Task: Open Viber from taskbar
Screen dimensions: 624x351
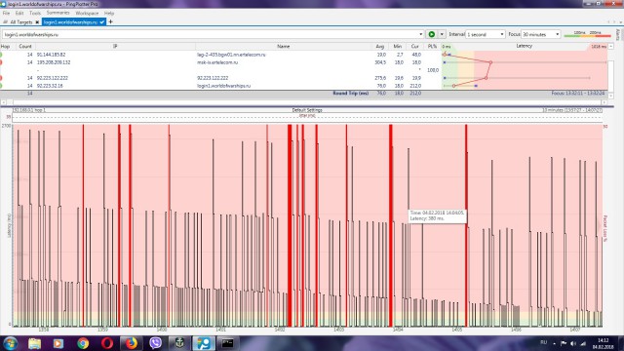Action: click(x=155, y=343)
